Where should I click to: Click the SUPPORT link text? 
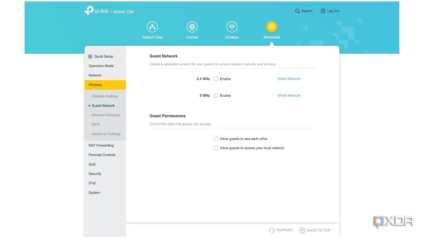[285, 230]
